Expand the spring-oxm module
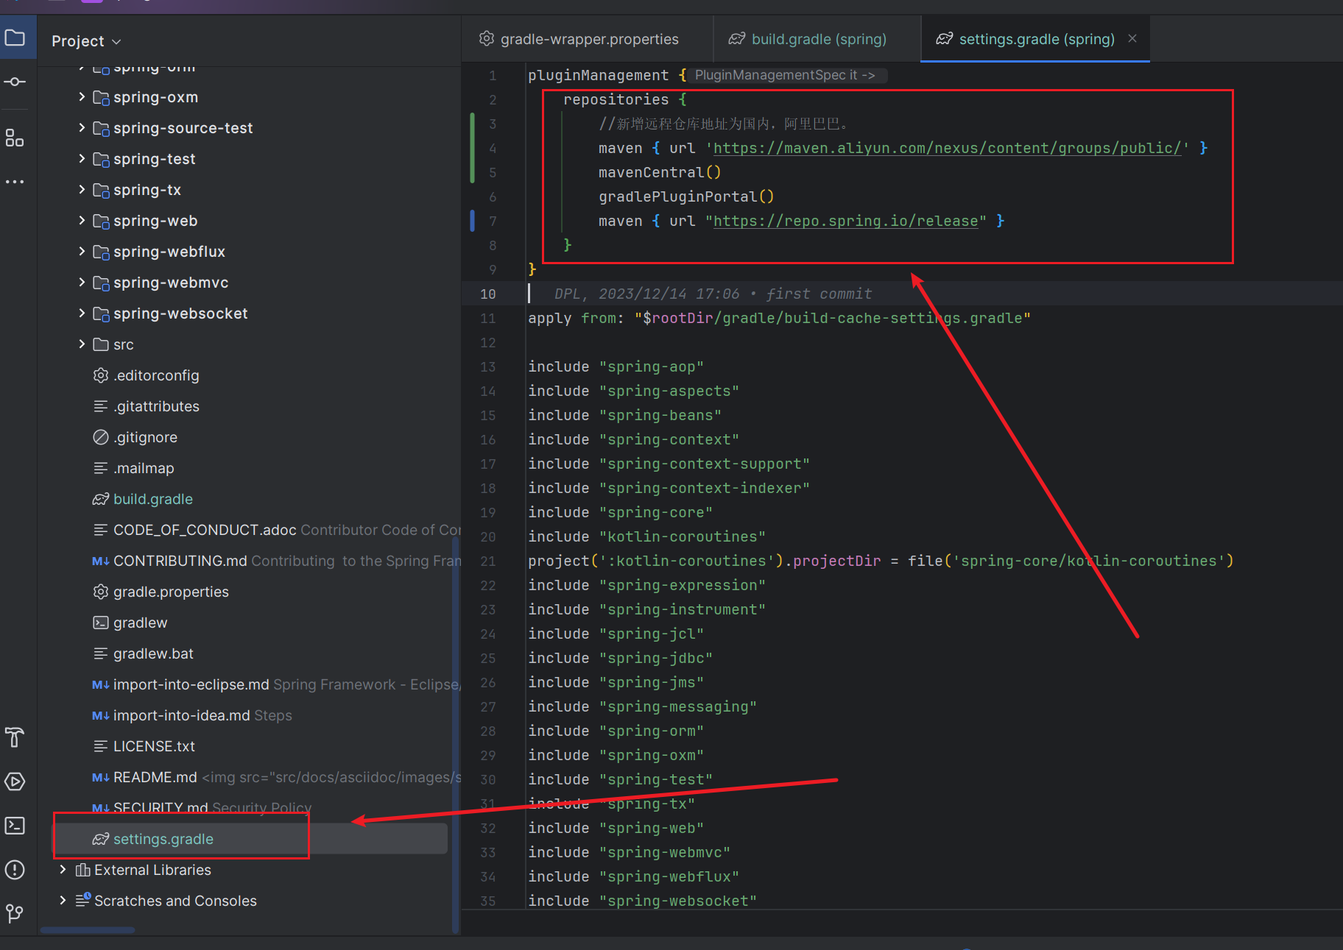1343x950 pixels. pos(82,96)
